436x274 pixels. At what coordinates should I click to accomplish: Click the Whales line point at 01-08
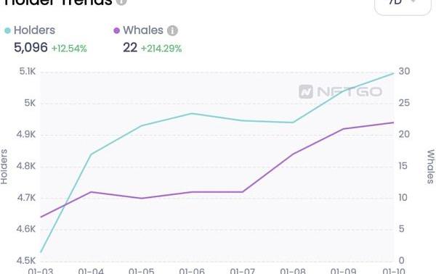[293, 154]
